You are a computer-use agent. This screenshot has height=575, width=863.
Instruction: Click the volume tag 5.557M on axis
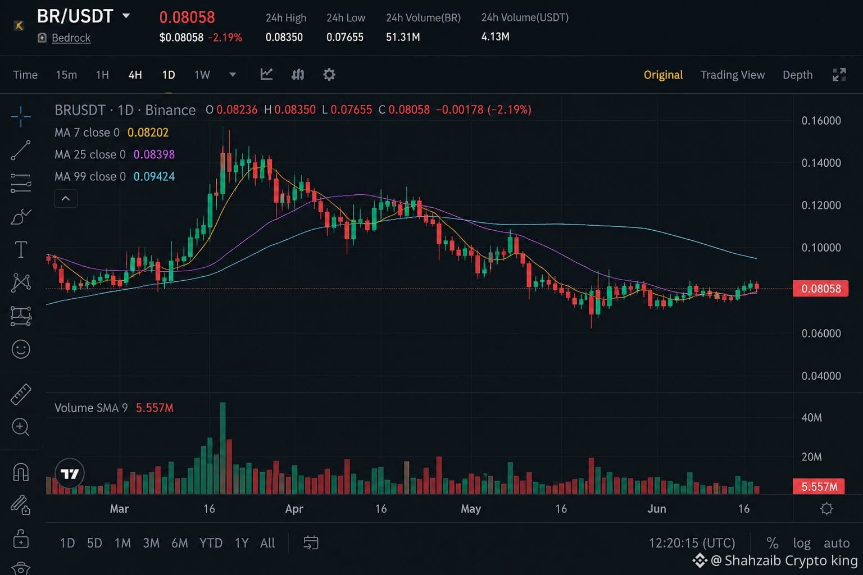[819, 486]
